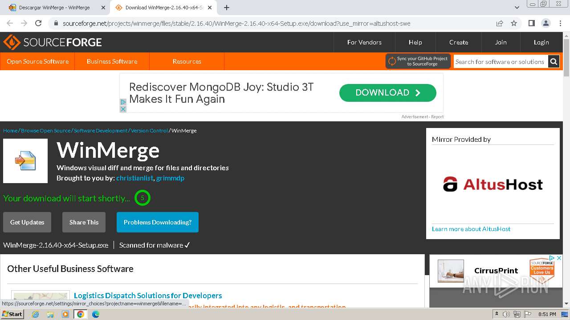Image resolution: width=570 pixels, height=320 pixels.
Task: Bookmark this page with the star icon
Action: tap(514, 23)
